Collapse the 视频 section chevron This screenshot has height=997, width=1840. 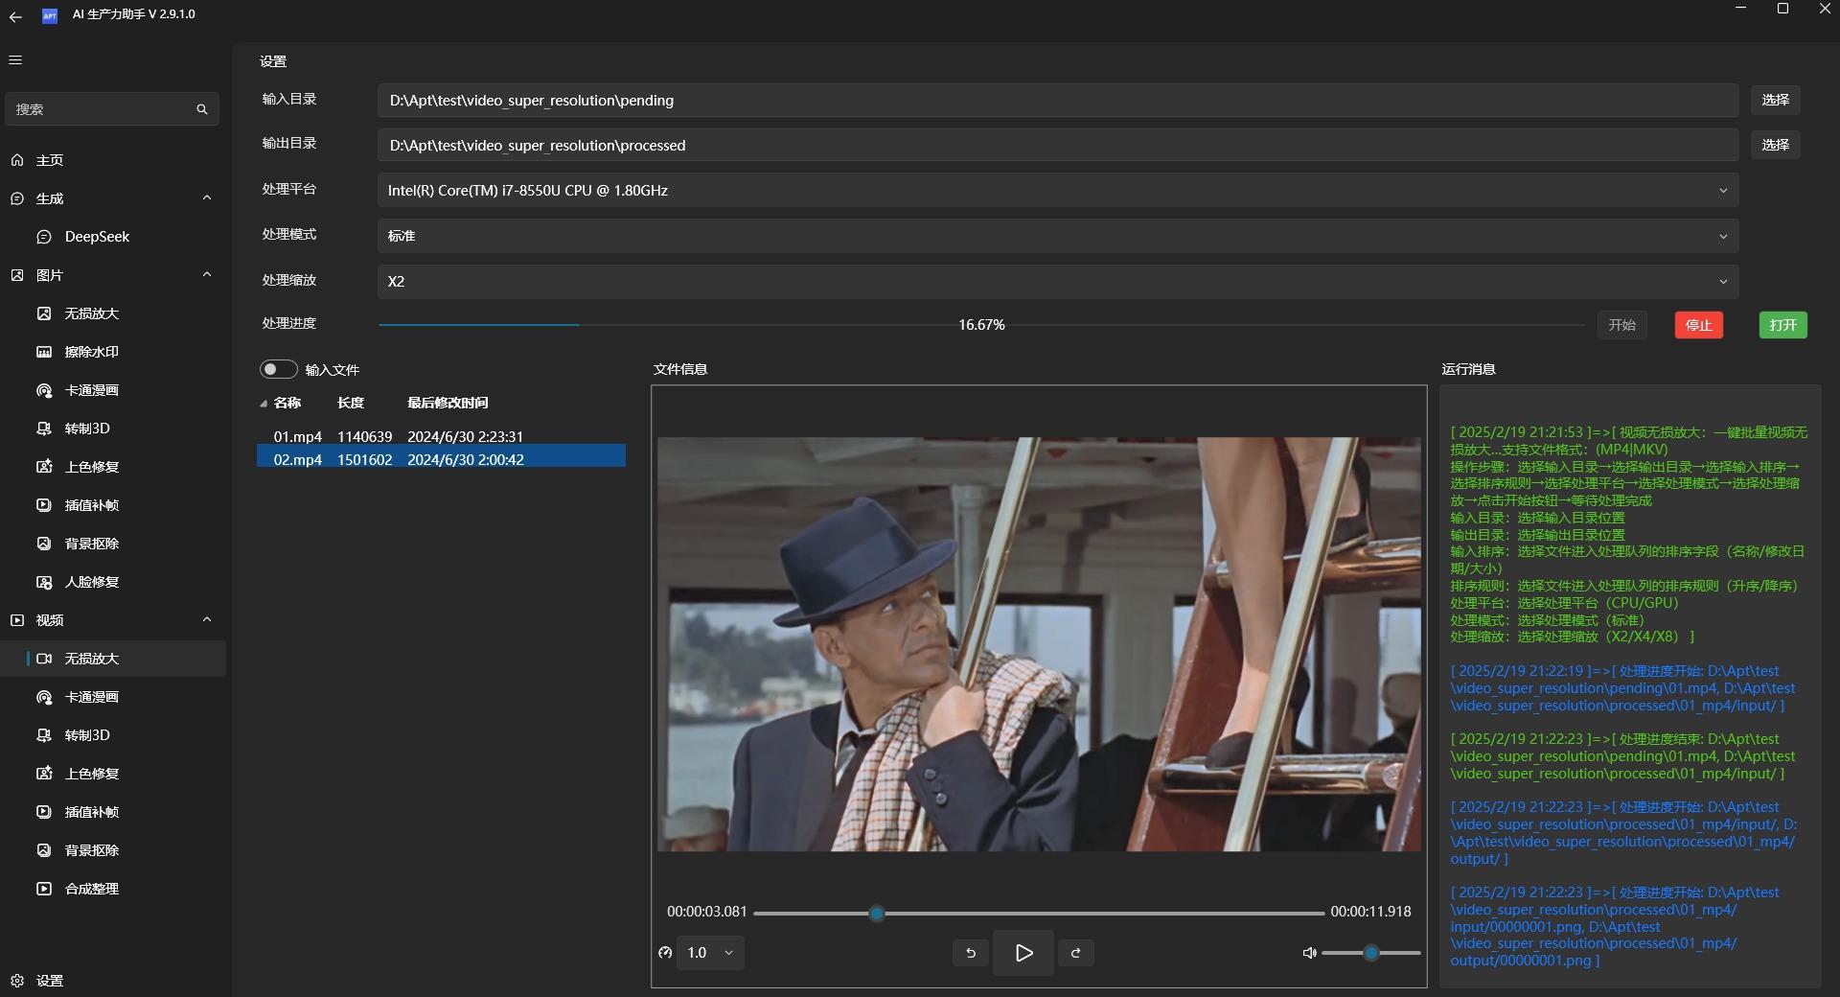(207, 619)
